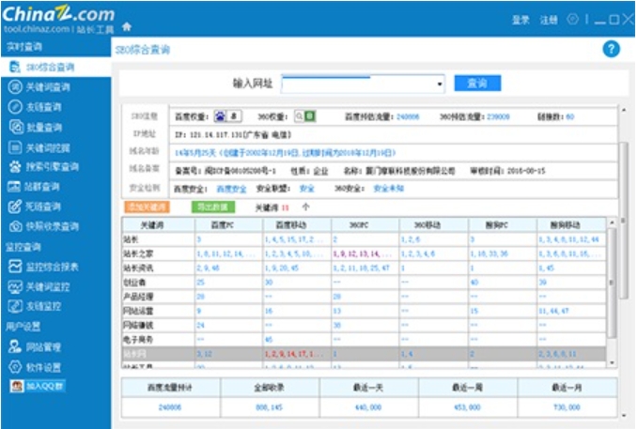
Task: Select the 产品经理 keyword row
Action: point(364,297)
